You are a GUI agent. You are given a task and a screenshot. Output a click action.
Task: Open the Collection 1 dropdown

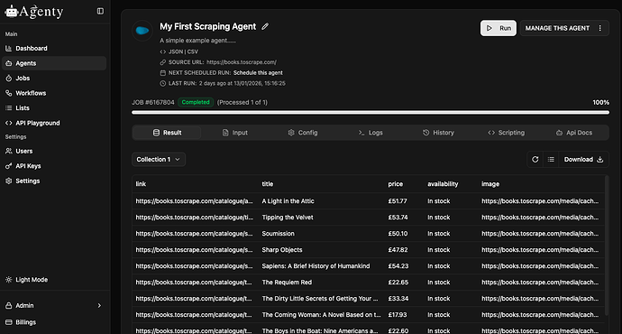159,159
